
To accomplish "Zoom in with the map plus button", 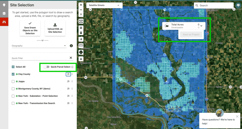I will coord(81,5).
